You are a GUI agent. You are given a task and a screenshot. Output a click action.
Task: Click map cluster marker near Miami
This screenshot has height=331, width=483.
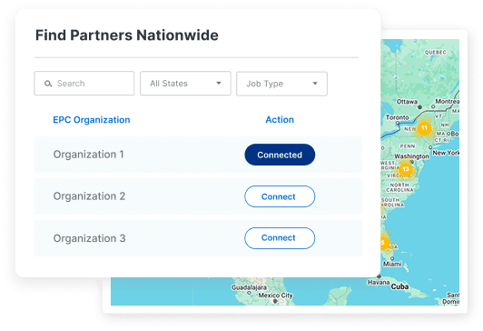384,243
